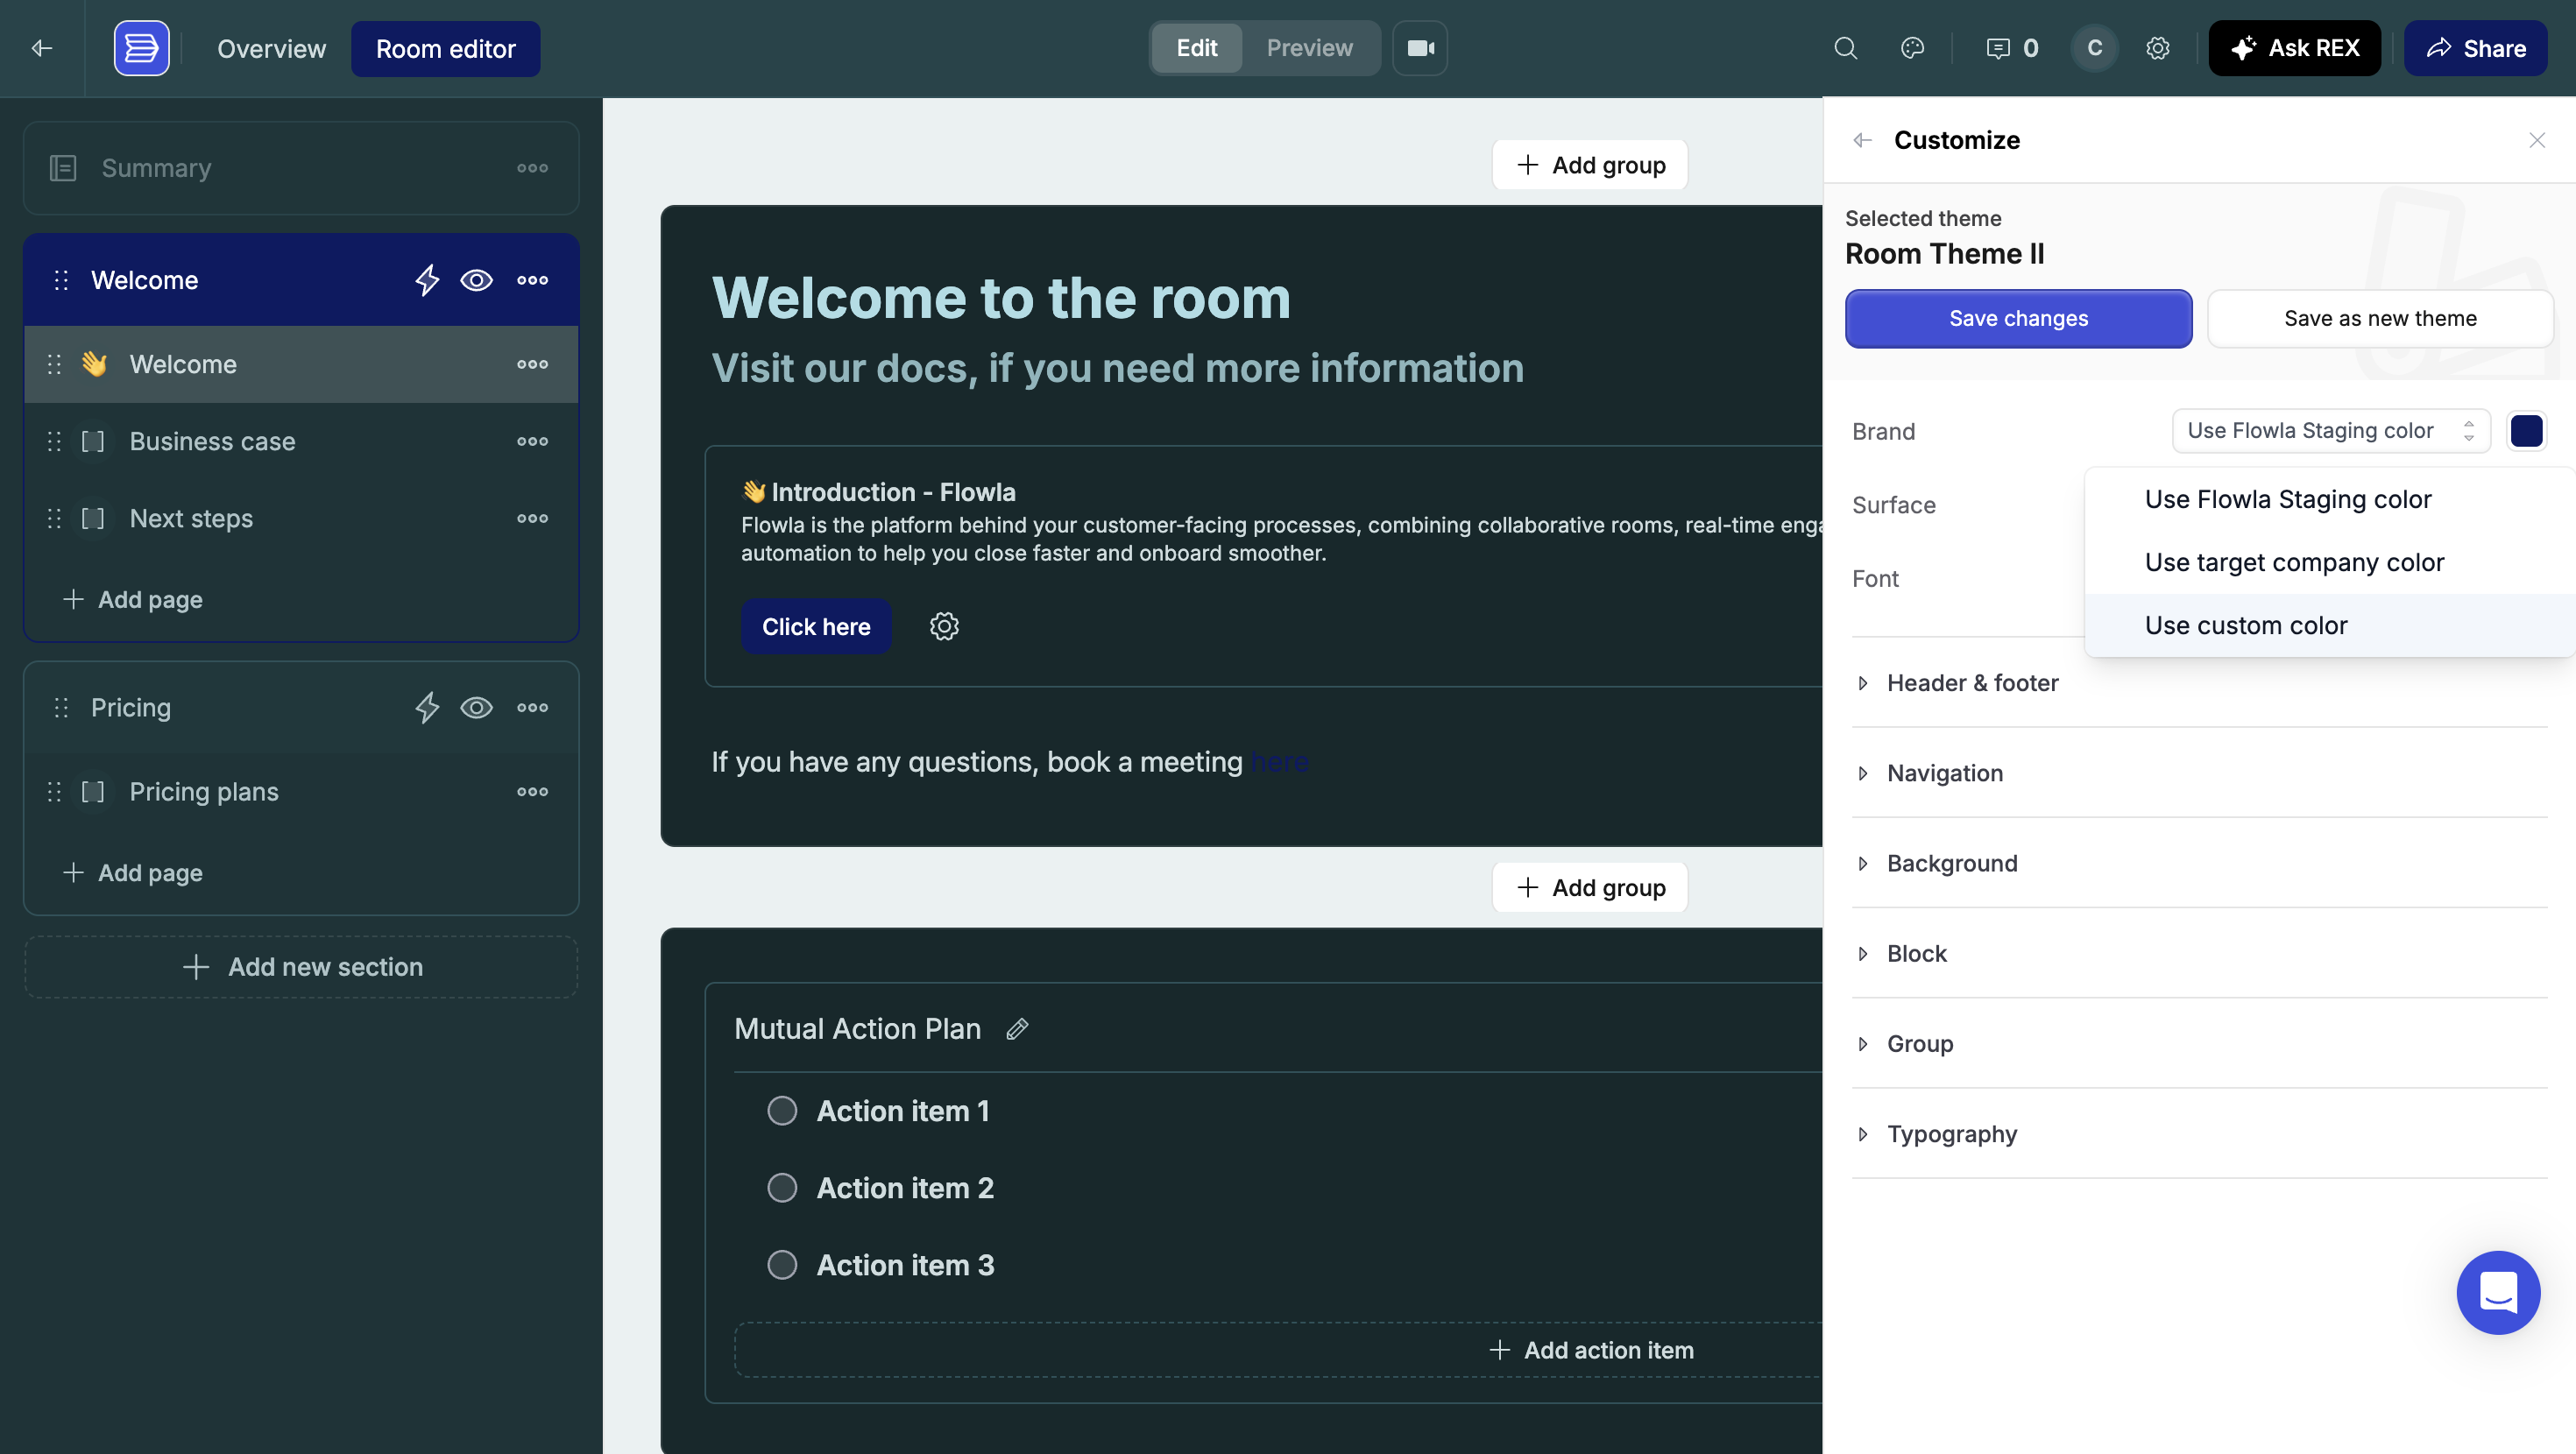Click Add action item field

1279,1350
